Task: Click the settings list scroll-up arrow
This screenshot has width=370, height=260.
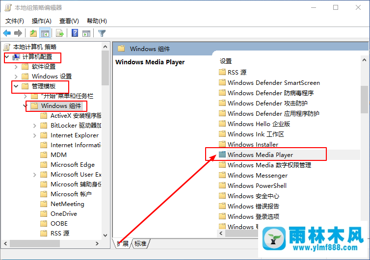Action: click(x=364, y=60)
